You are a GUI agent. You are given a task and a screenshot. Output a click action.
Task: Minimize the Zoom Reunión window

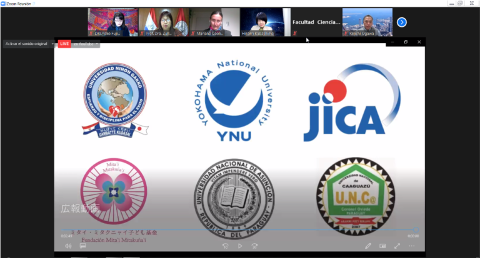click(452, 3)
